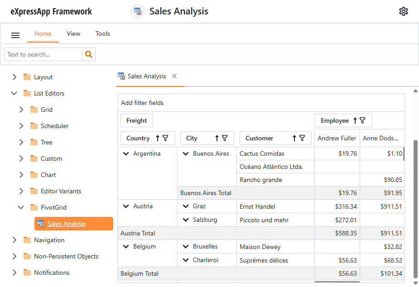Click the Customer row field header
The width and height of the screenshot is (419, 287).
tap(275, 138)
